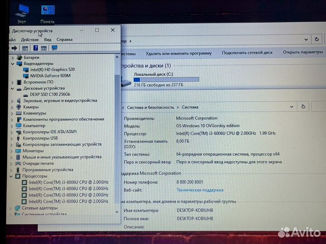Expand Звуковые, игровые и видеоустройства node
The height and width of the screenshot is (244, 326).
(12, 101)
